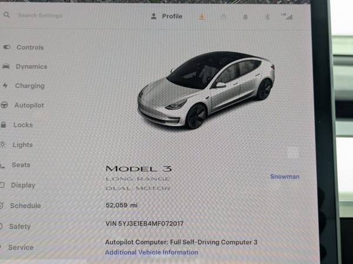Select the Schedule menu item
Viewport: 353px width, 264px height.
click(26, 206)
